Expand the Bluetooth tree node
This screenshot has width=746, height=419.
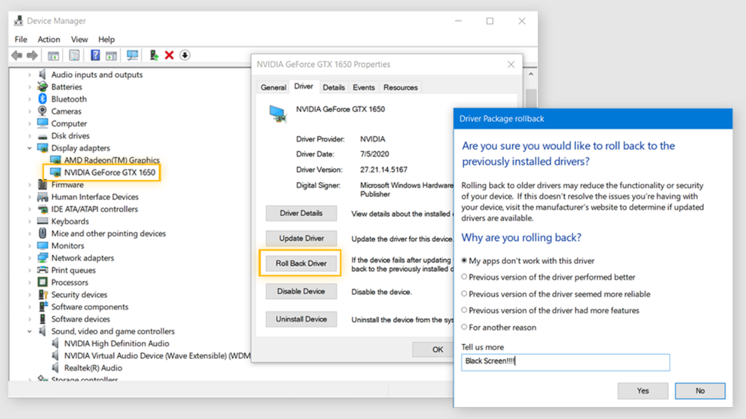29,99
